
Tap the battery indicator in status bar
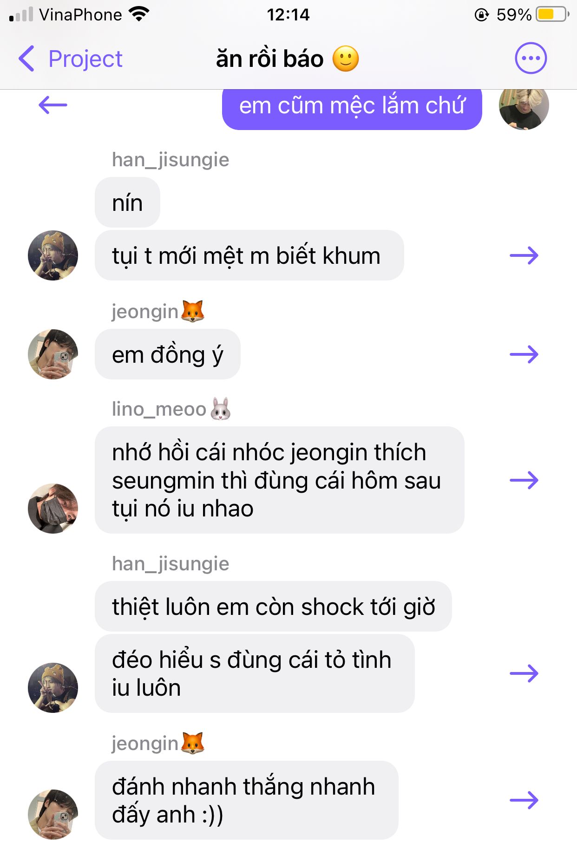pyautogui.click(x=552, y=14)
